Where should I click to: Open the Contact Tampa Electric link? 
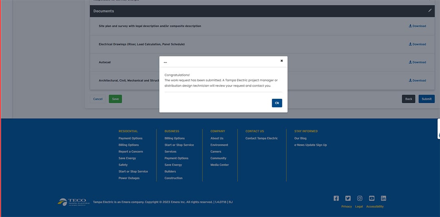(x=262, y=138)
